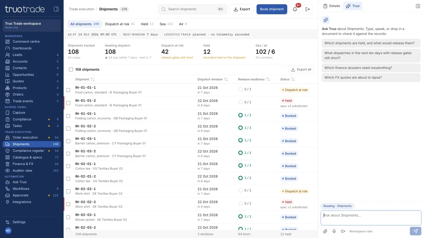This screenshot has width=424, height=238.
Task: Click the sign-out arrow icon
Action: pos(308,9)
